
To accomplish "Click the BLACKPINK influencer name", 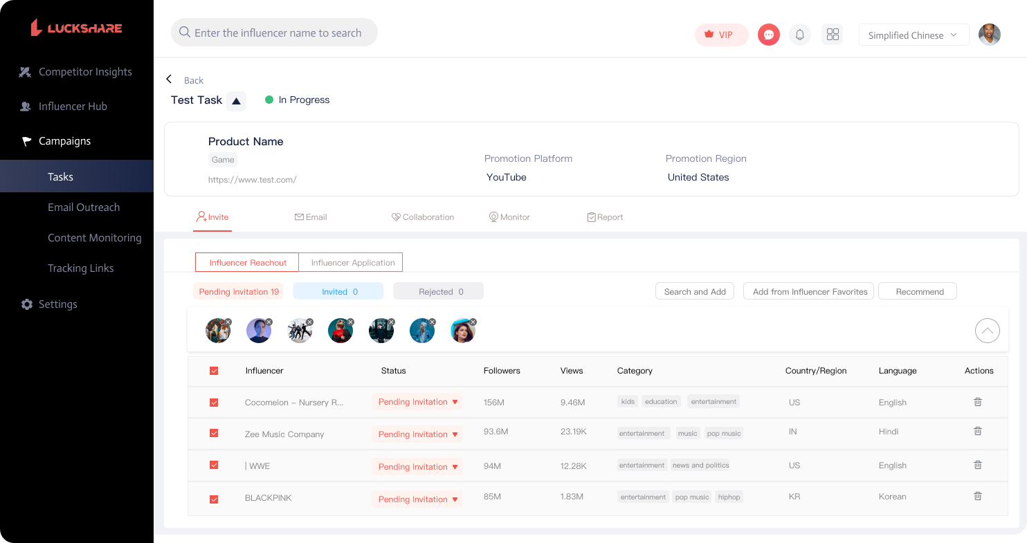I will point(269,498).
